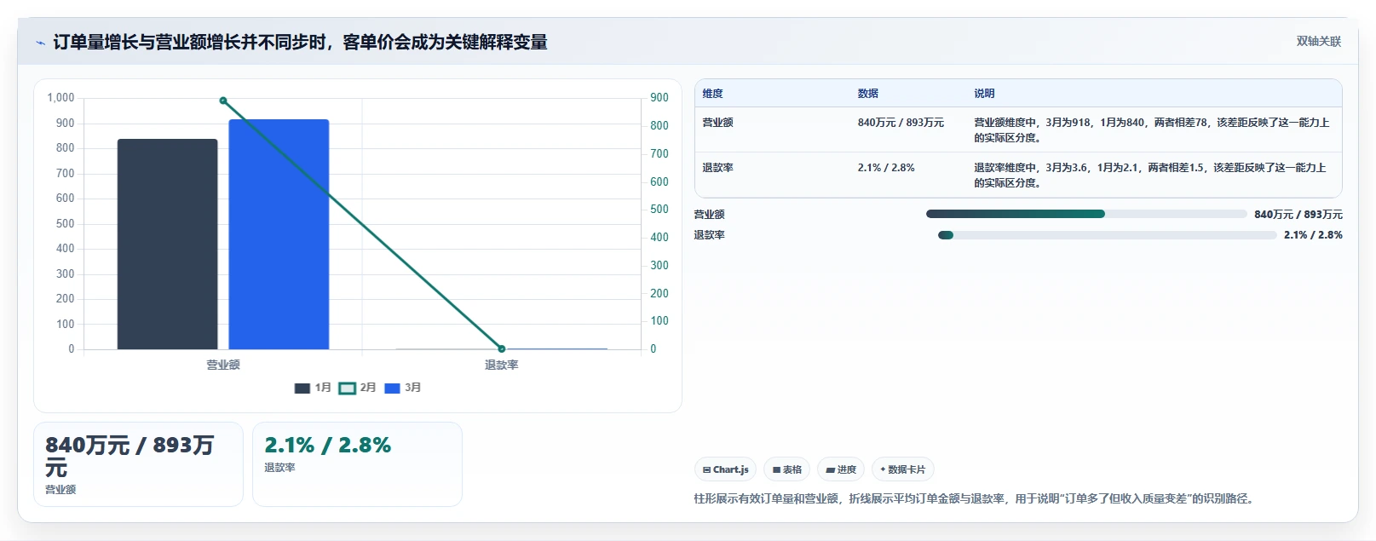
Task: Click the 840万元 / 893万元 progress value
Action: [1298, 215]
